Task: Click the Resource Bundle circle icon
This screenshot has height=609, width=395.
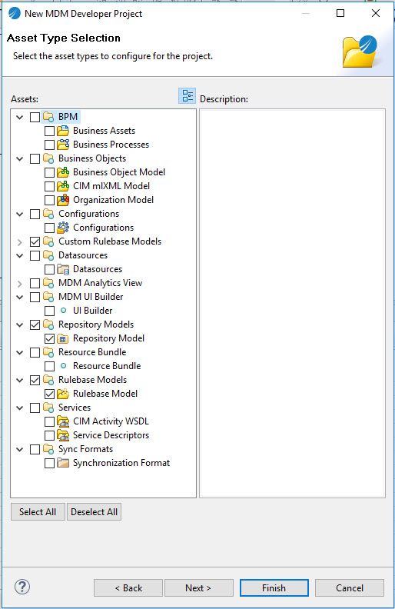Action: (x=63, y=366)
